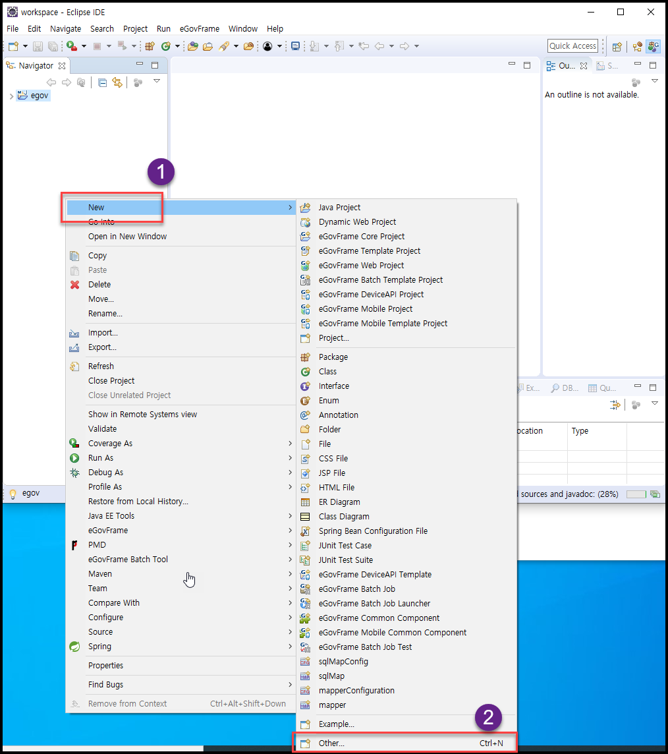Click the Type column header
The height and width of the screenshot is (754, 668).
597,431
